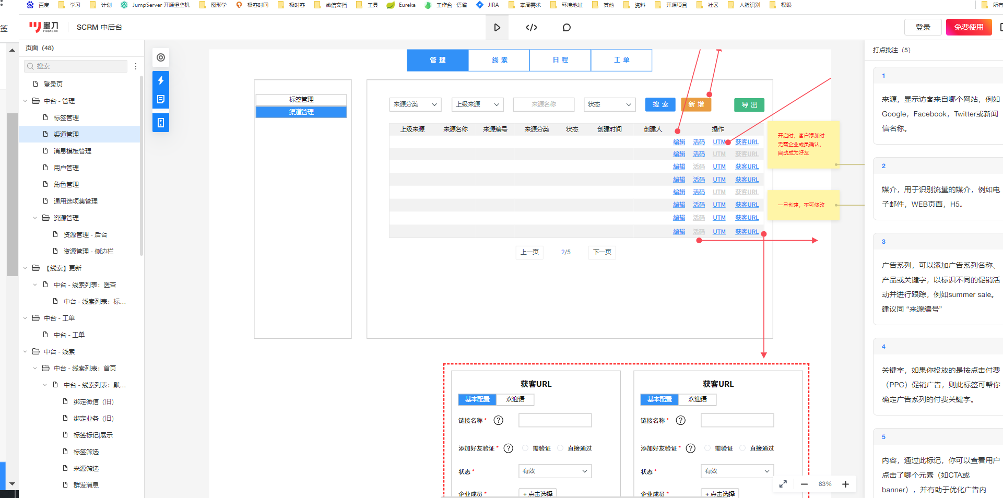This screenshot has height=498, width=1003.
Task: Open the 百度 bookmark
Action: (38, 5)
